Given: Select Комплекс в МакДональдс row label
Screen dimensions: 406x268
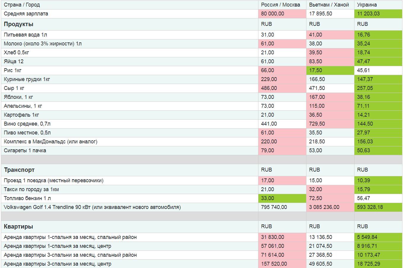Looking at the screenshot, I should click(50, 142).
